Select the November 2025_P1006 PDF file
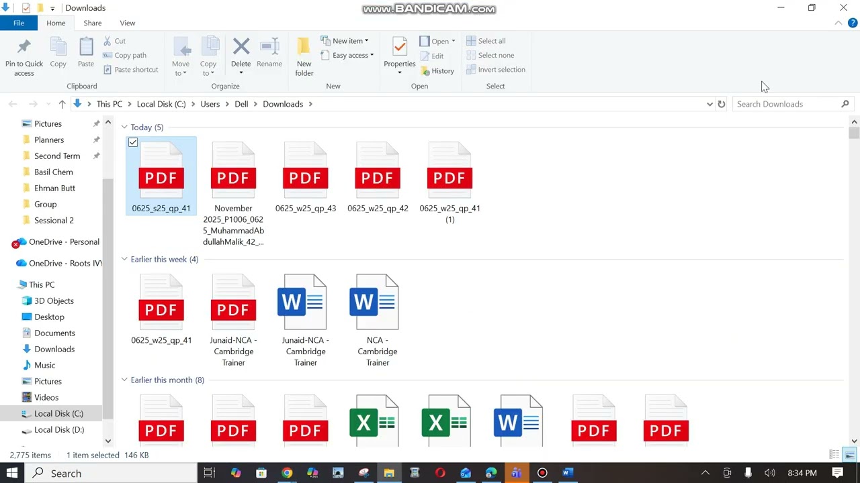Screen dimensions: 860x483 point(233,193)
